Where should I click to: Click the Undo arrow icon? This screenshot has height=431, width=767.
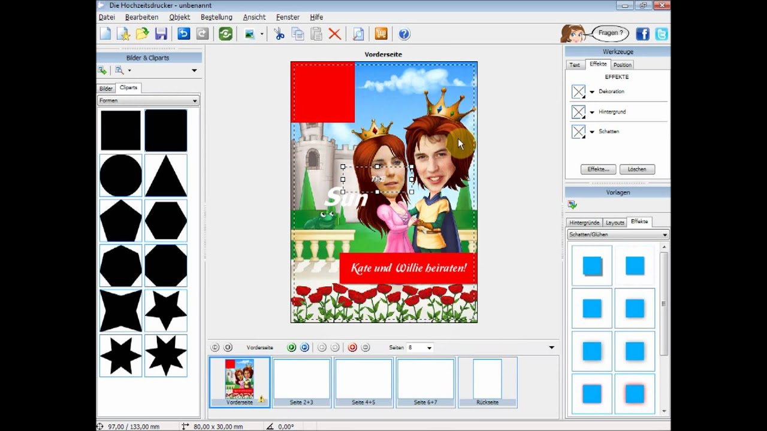point(183,34)
